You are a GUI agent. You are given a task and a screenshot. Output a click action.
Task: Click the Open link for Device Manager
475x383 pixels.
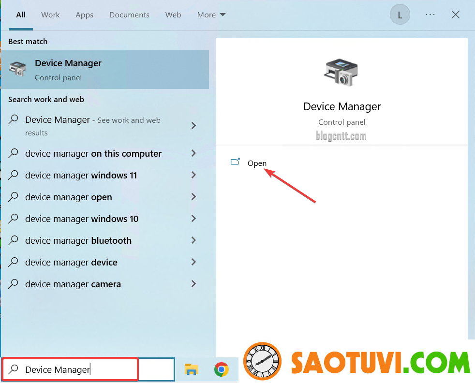[x=257, y=163]
